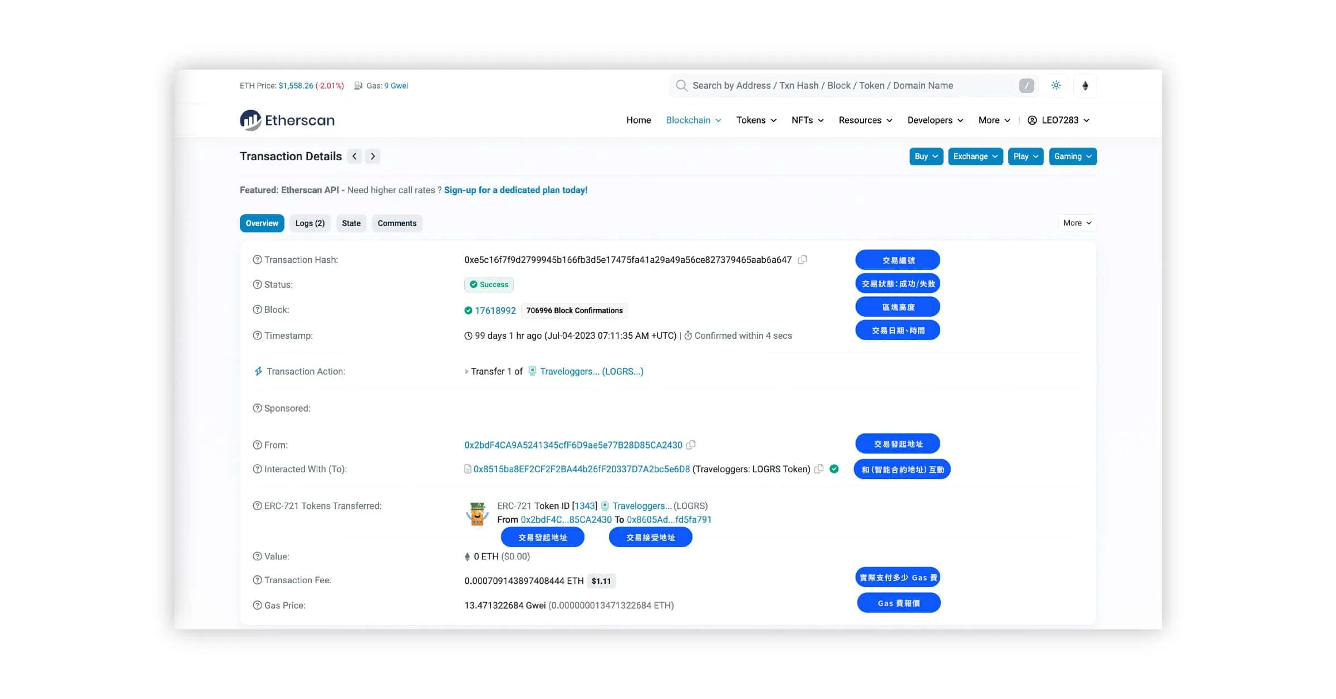Expand the Play dropdown button
This screenshot has width=1336, height=699.
coord(1025,156)
